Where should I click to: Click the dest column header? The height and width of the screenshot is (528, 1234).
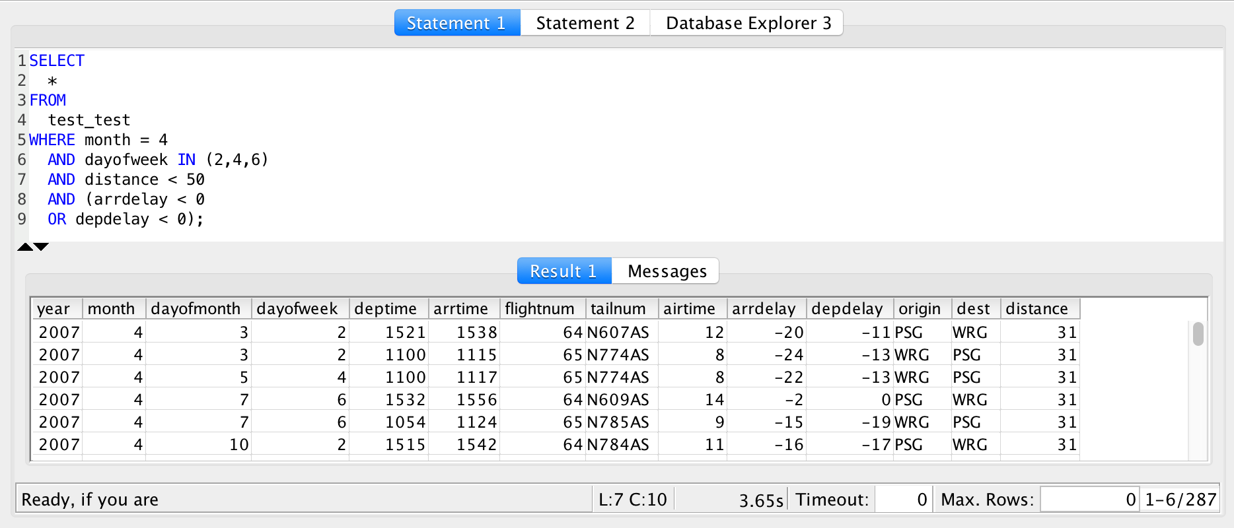coord(976,309)
